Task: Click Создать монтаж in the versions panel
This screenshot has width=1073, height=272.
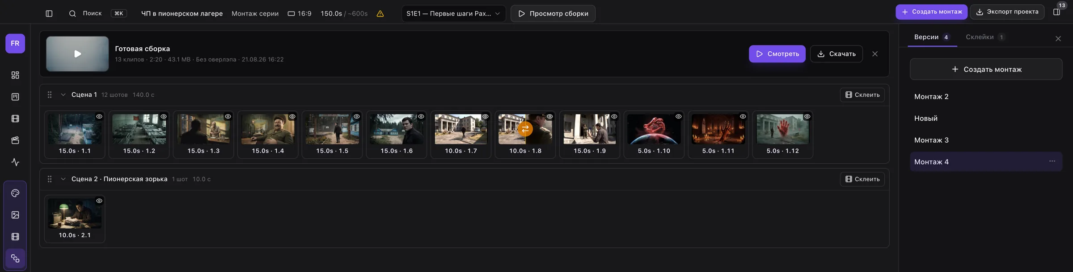Action: pos(986,69)
